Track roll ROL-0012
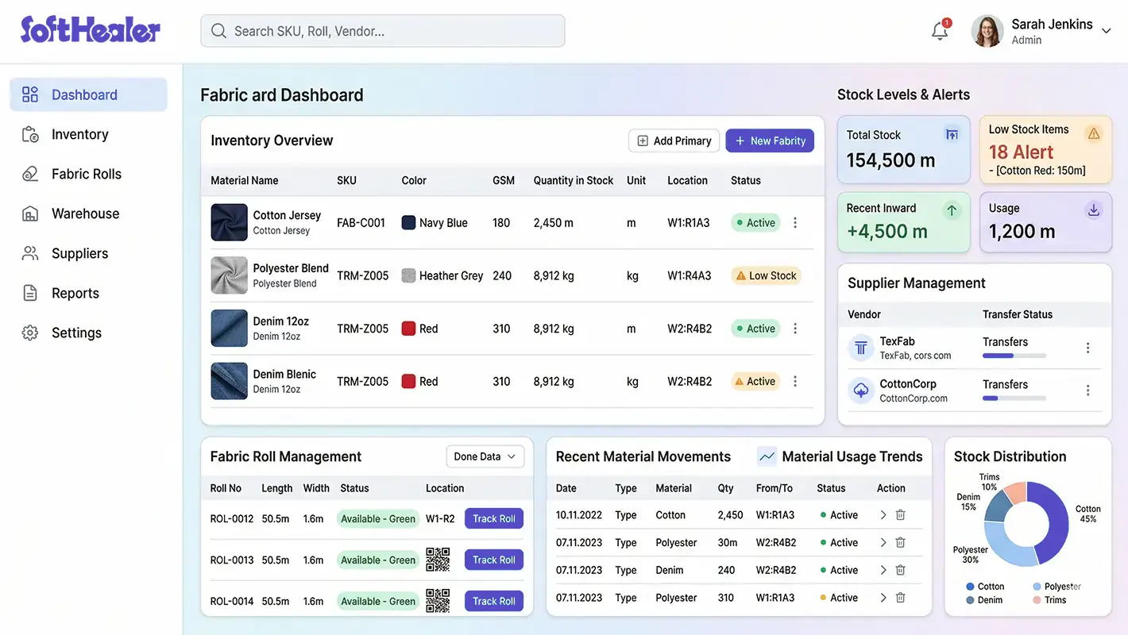This screenshot has height=635, width=1128. coord(493,518)
